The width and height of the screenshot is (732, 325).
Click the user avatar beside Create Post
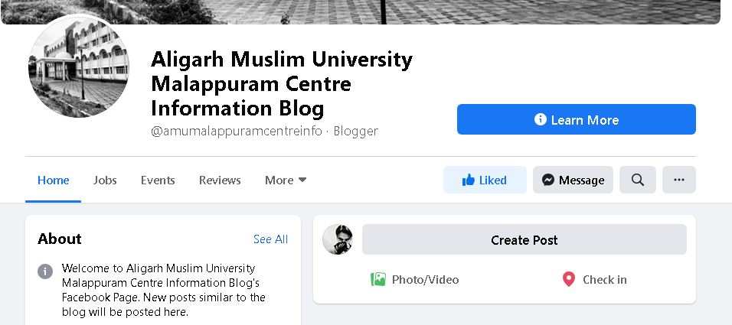point(338,239)
